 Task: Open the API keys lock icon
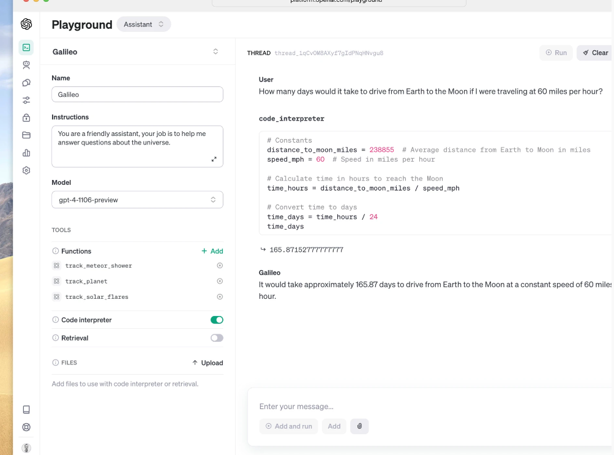(26, 118)
